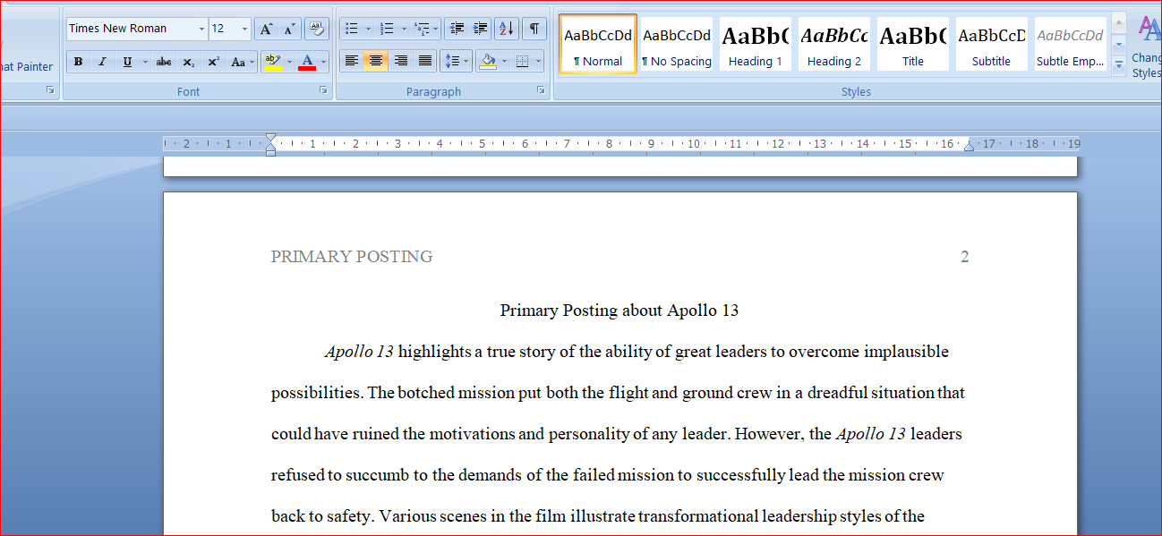Open the Paragraph dialog launcher
This screenshot has height=536, width=1162.
pyautogui.click(x=541, y=90)
